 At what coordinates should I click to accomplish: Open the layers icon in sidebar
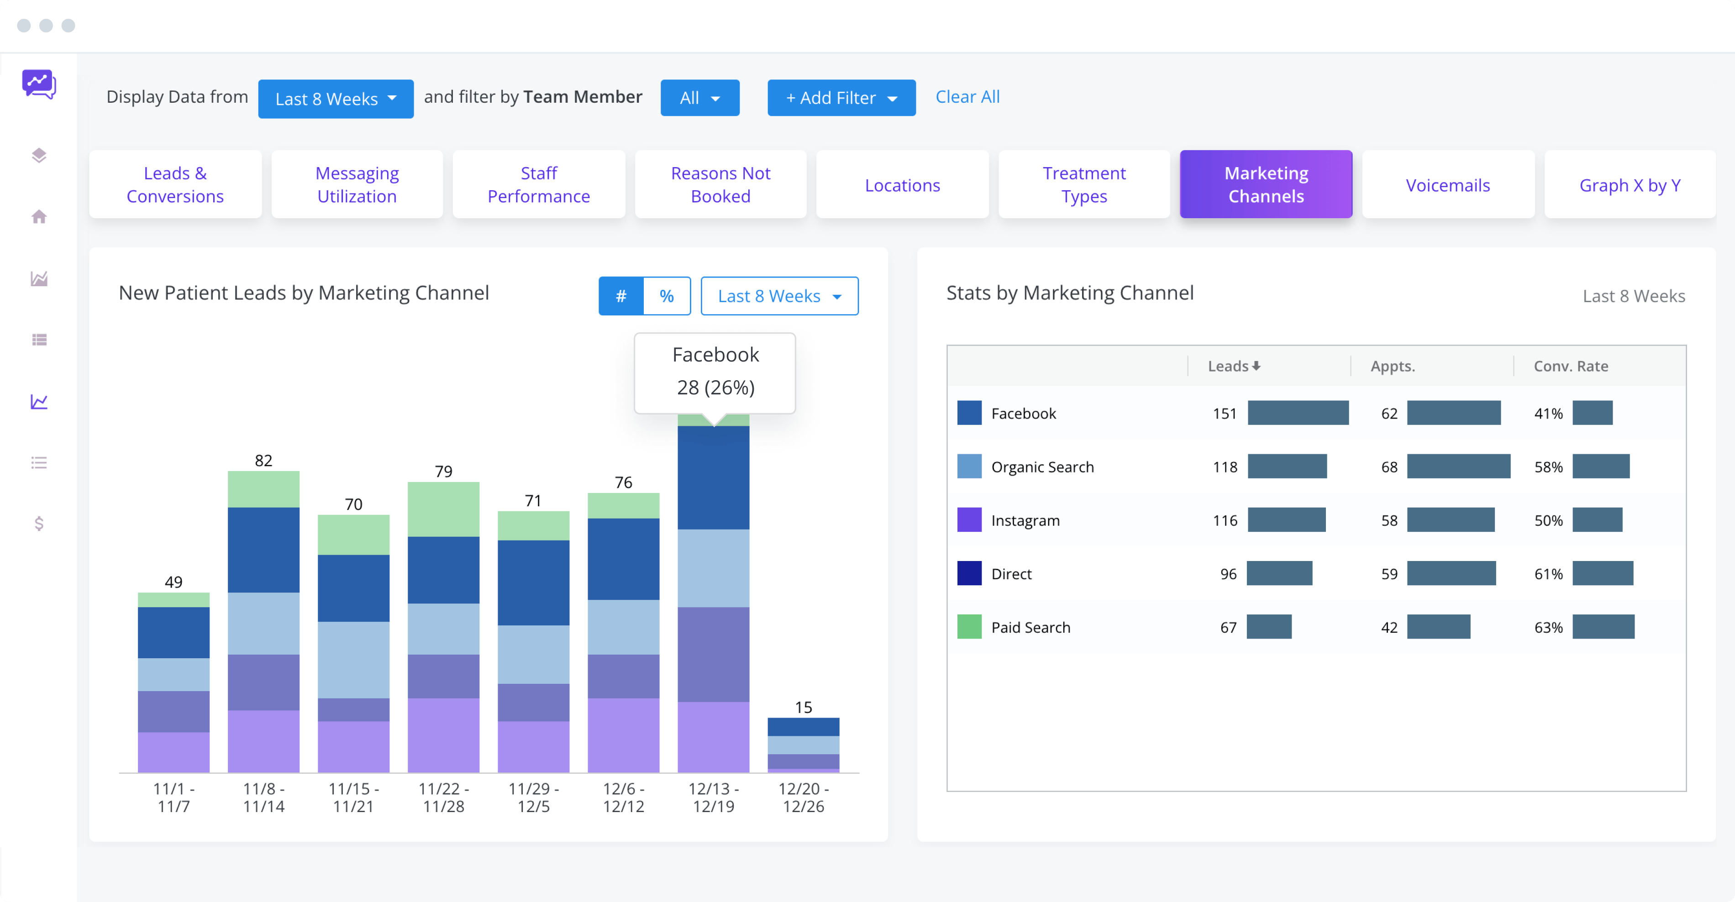click(39, 156)
